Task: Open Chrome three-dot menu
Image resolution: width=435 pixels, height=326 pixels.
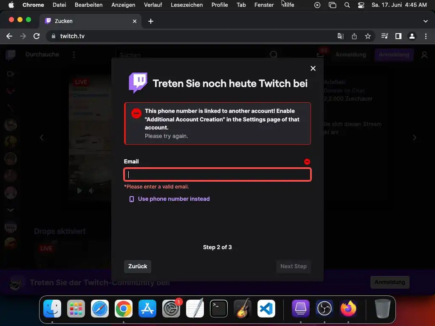Action: click(x=426, y=36)
